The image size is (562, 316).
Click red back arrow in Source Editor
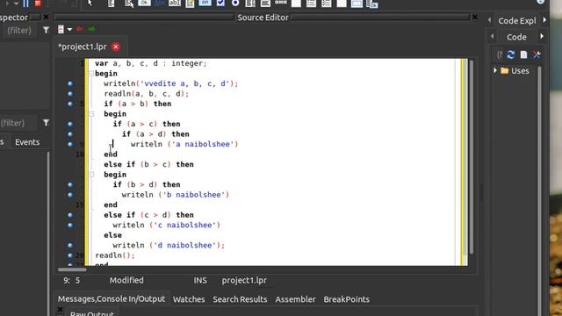tap(79, 29)
